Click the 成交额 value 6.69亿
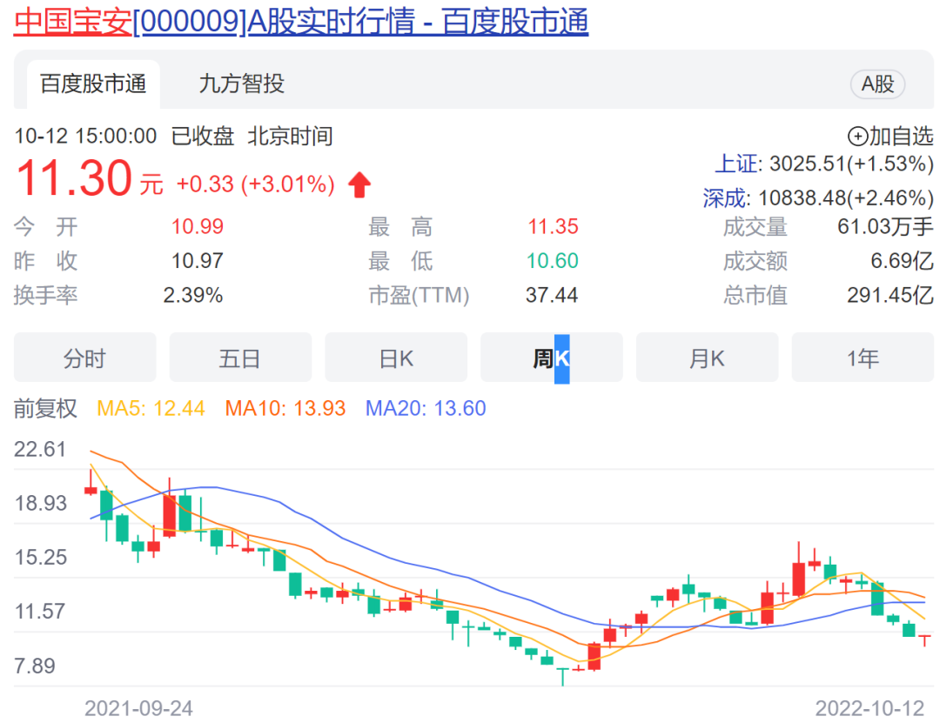940x723 pixels. (x=903, y=261)
